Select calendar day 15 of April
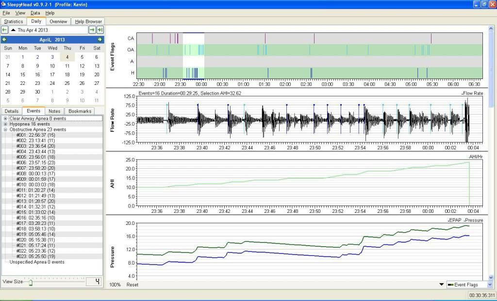Screen dimensions: 497x301 pos(22,75)
